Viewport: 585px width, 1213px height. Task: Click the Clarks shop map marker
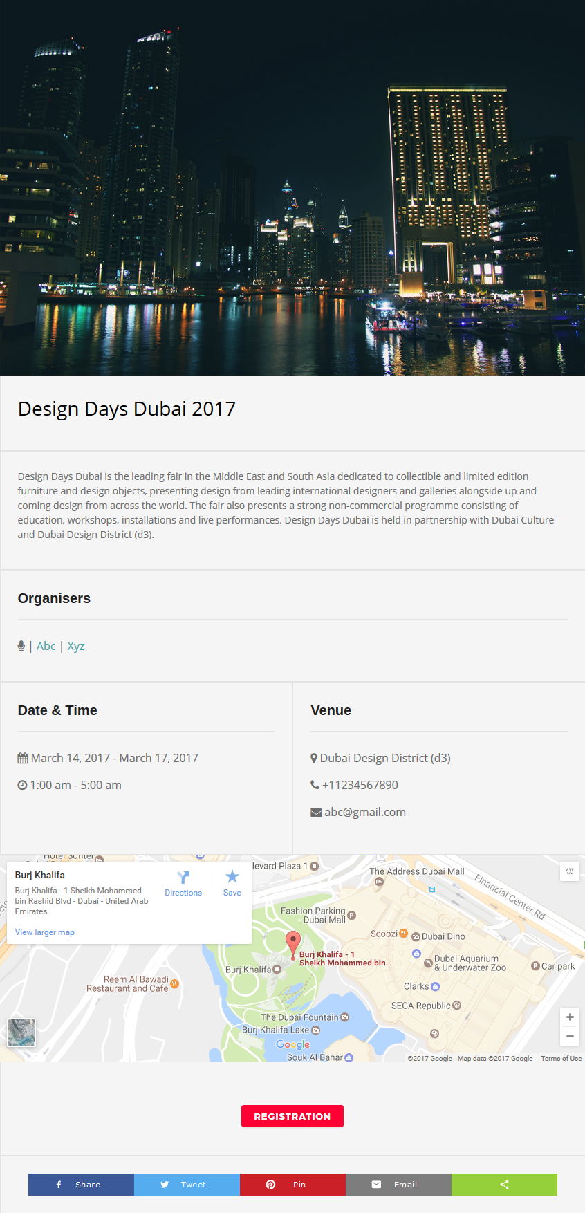pyautogui.click(x=435, y=986)
